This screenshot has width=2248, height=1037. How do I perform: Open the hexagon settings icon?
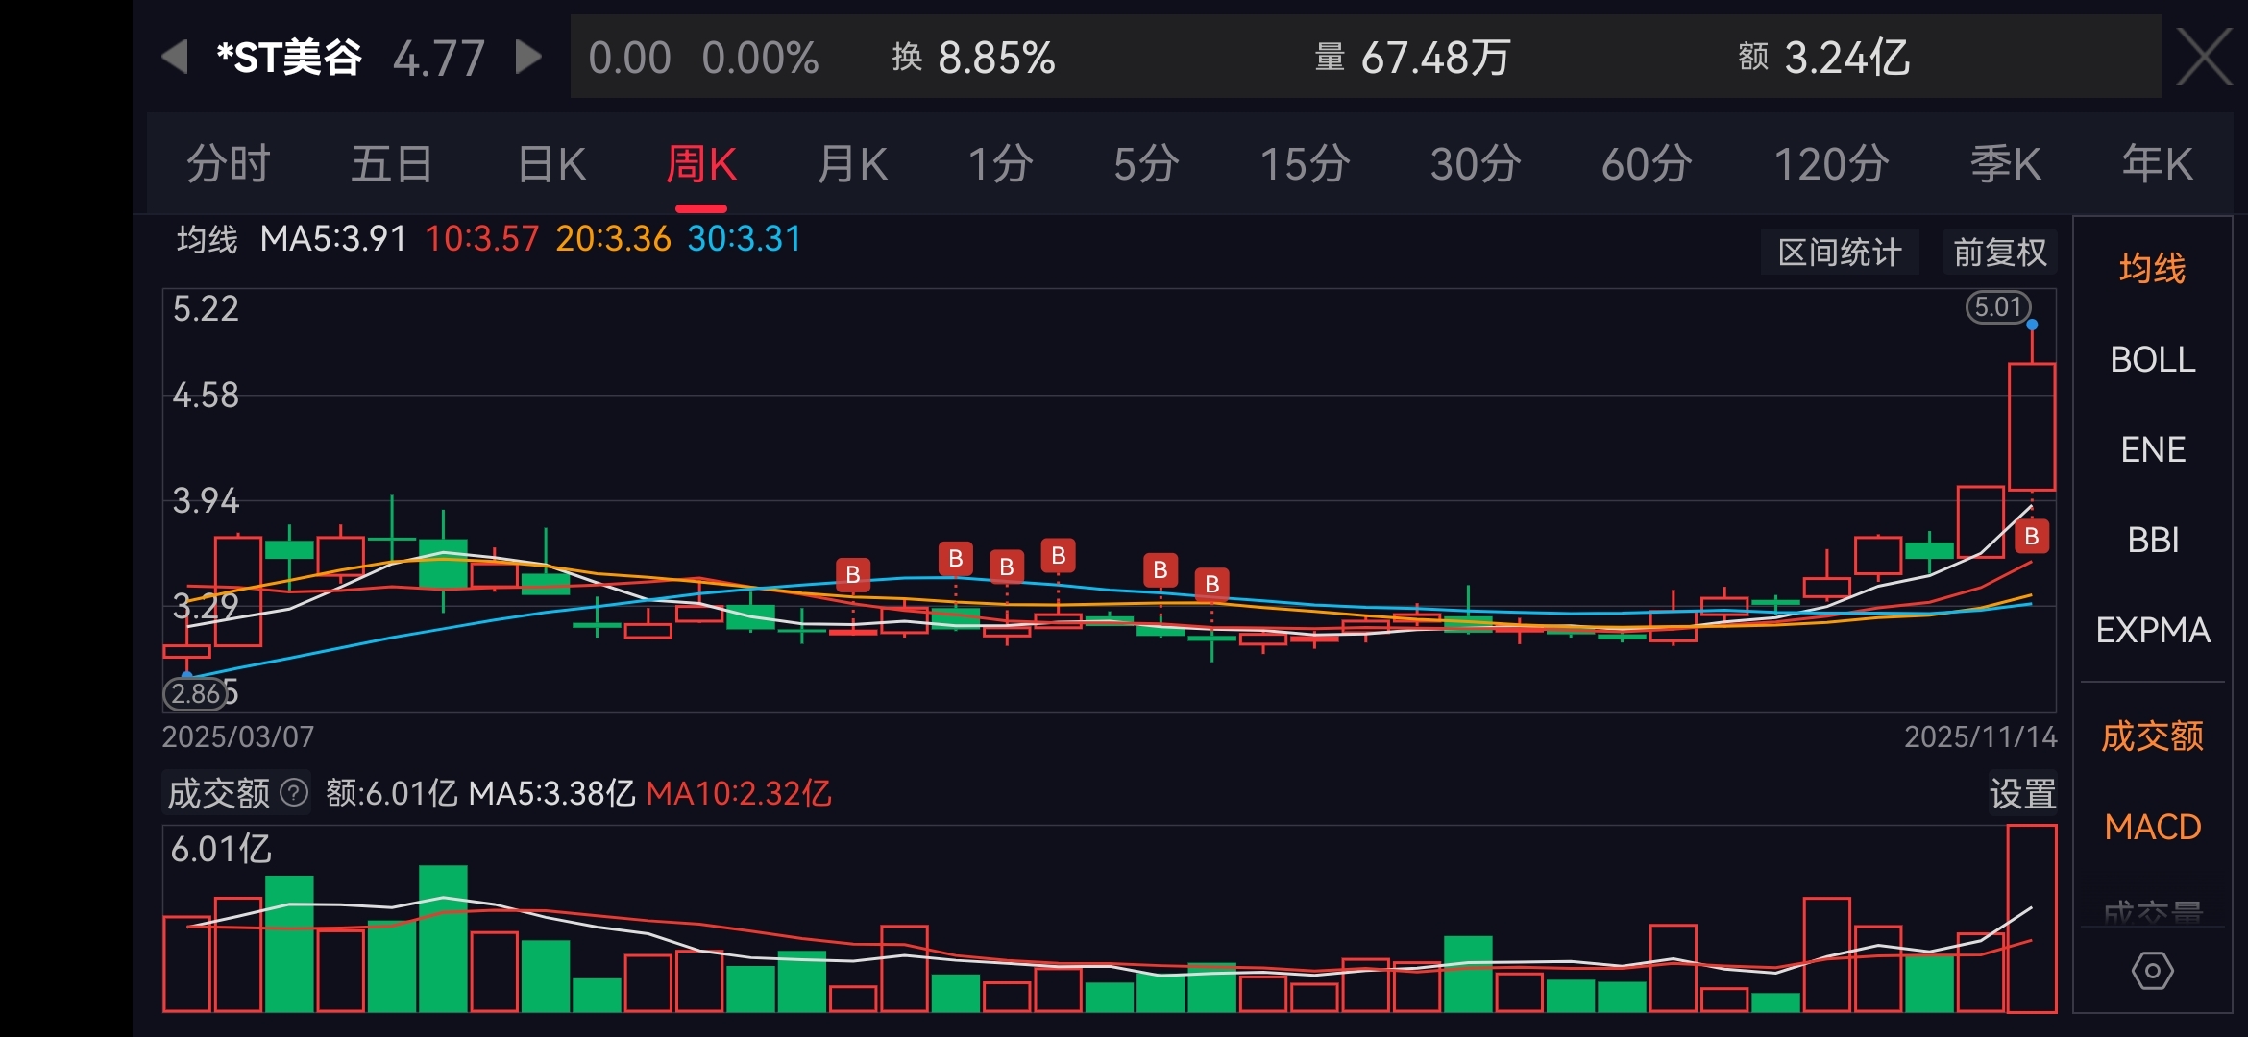[2152, 971]
